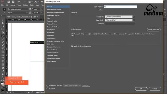The height and width of the screenshot is (94, 167).
Task: Open the Object menu
Action: click(x=25, y=5)
